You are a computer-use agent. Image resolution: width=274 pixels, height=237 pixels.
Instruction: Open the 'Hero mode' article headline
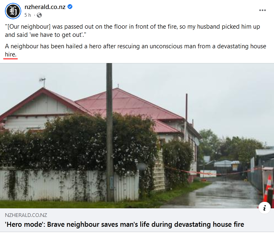[x=124, y=224]
